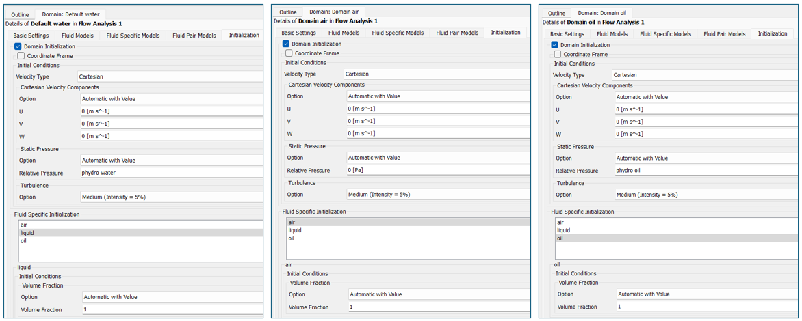Open Volume Fraction Option dropdown in the Domain air panel

point(438,295)
